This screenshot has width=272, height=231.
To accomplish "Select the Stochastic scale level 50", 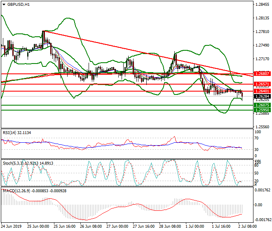I will click(x=257, y=173).
